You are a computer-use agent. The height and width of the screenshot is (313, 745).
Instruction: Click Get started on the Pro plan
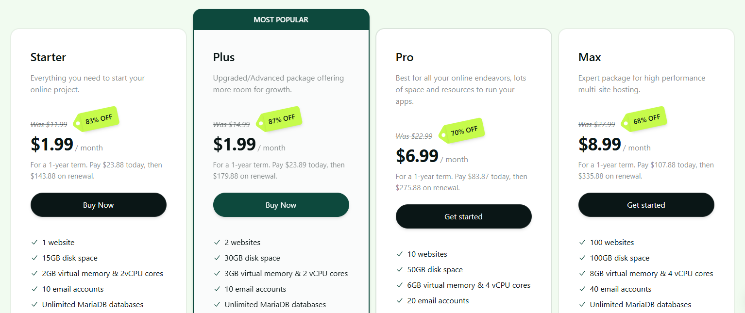pyautogui.click(x=463, y=216)
